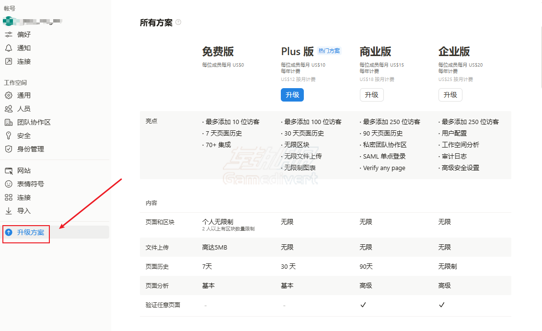Open the help tooltip beside 所有方案
This screenshot has height=331, width=542.
178,22
